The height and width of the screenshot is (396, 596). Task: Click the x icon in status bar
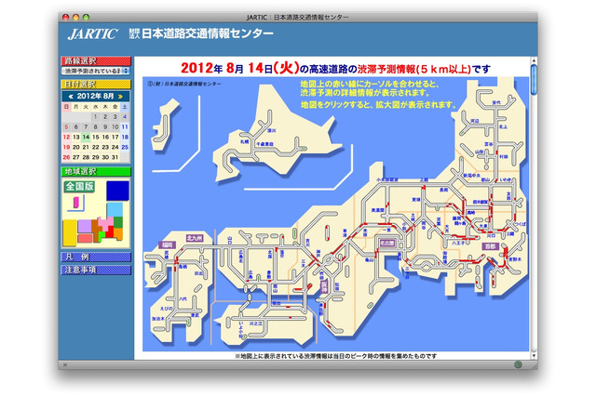click(x=65, y=365)
